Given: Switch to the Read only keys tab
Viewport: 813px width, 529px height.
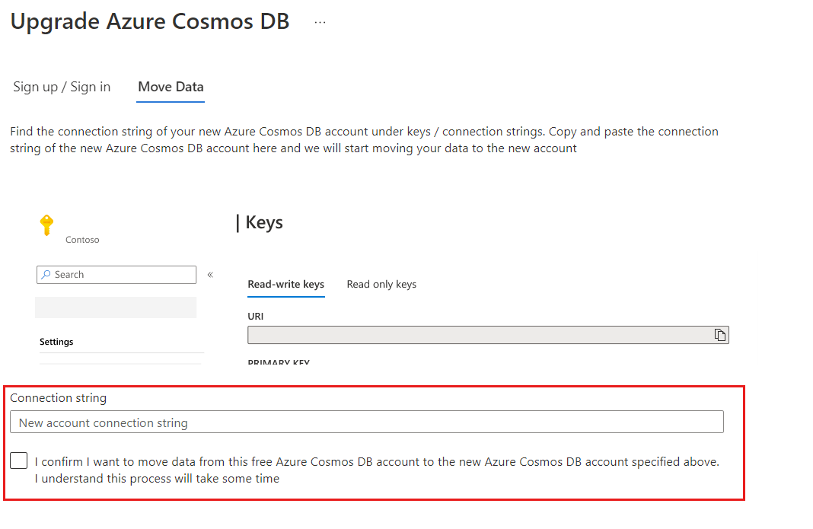Looking at the screenshot, I should point(381,284).
